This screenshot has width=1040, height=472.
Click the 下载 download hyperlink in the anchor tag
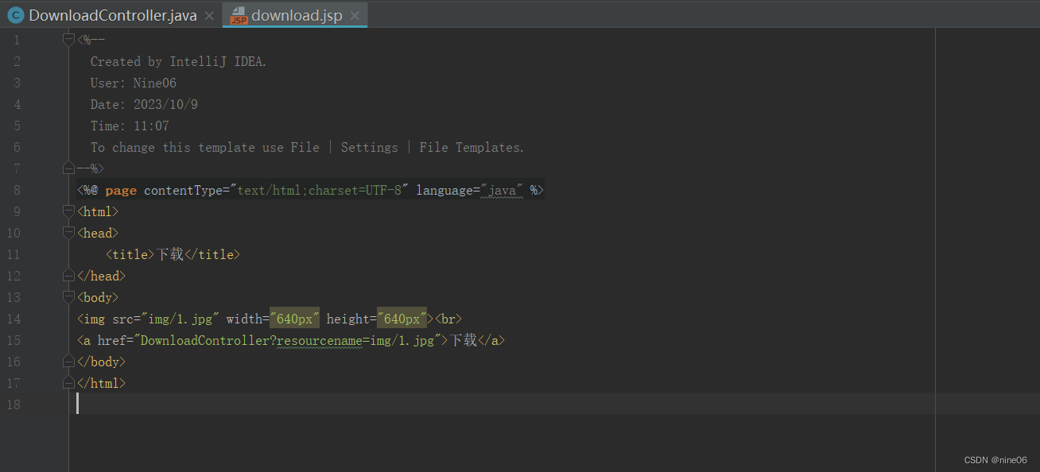[464, 339]
